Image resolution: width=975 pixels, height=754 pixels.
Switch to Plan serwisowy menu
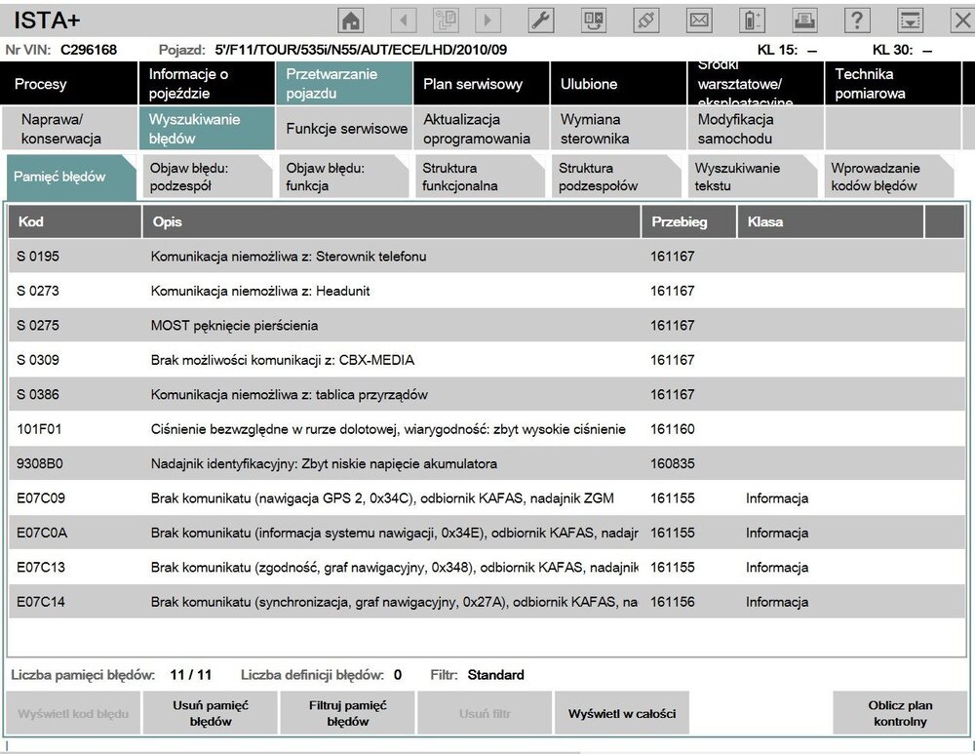point(481,83)
